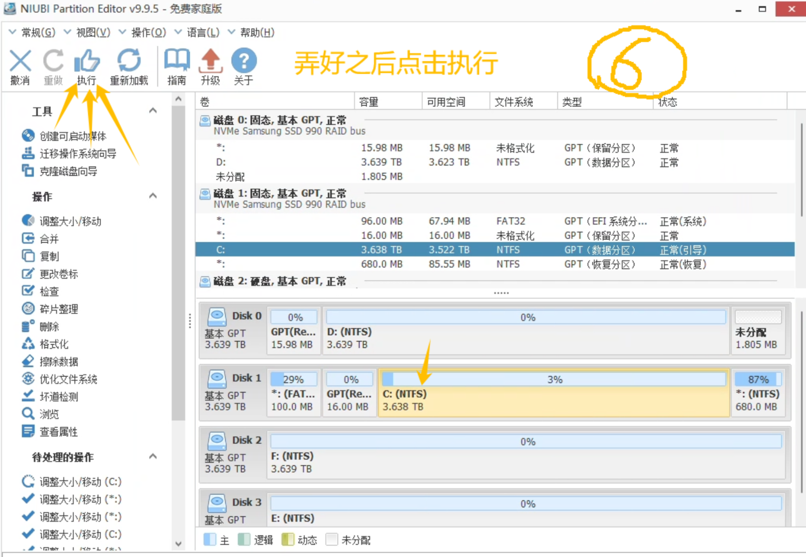Sort by 容量 column header
This screenshot has width=806, height=557.
(388, 102)
